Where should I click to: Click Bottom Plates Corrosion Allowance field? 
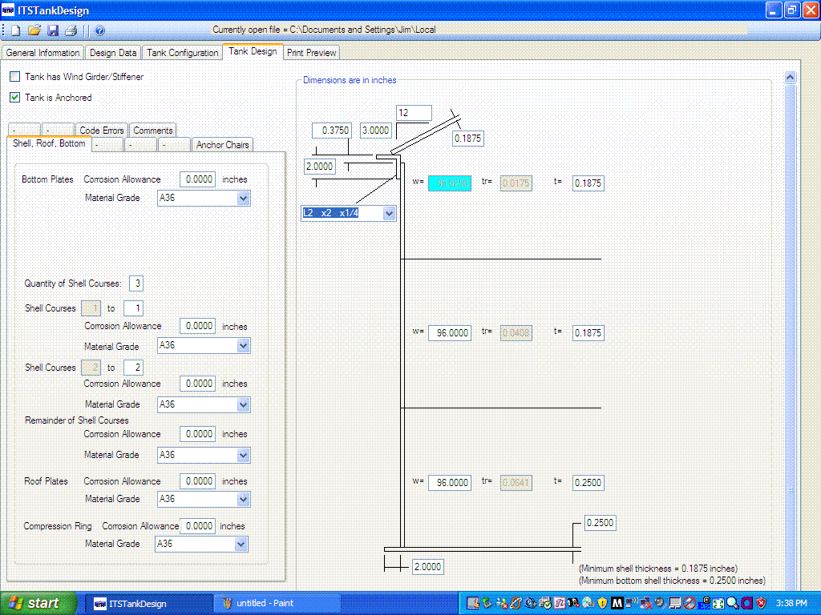[197, 179]
